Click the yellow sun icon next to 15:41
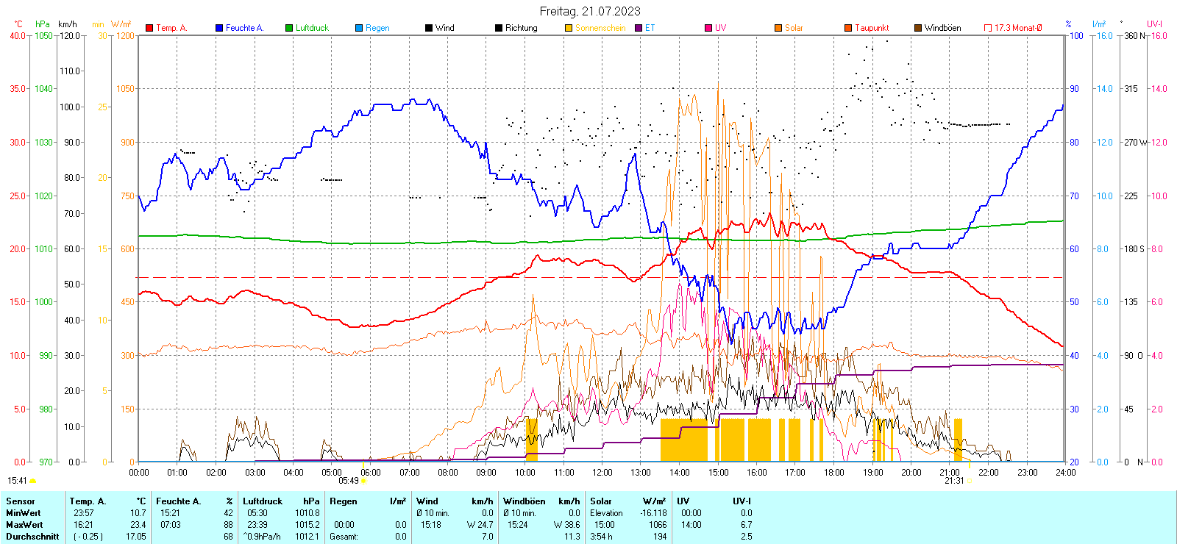1177x544 pixels. (x=33, y=481)
